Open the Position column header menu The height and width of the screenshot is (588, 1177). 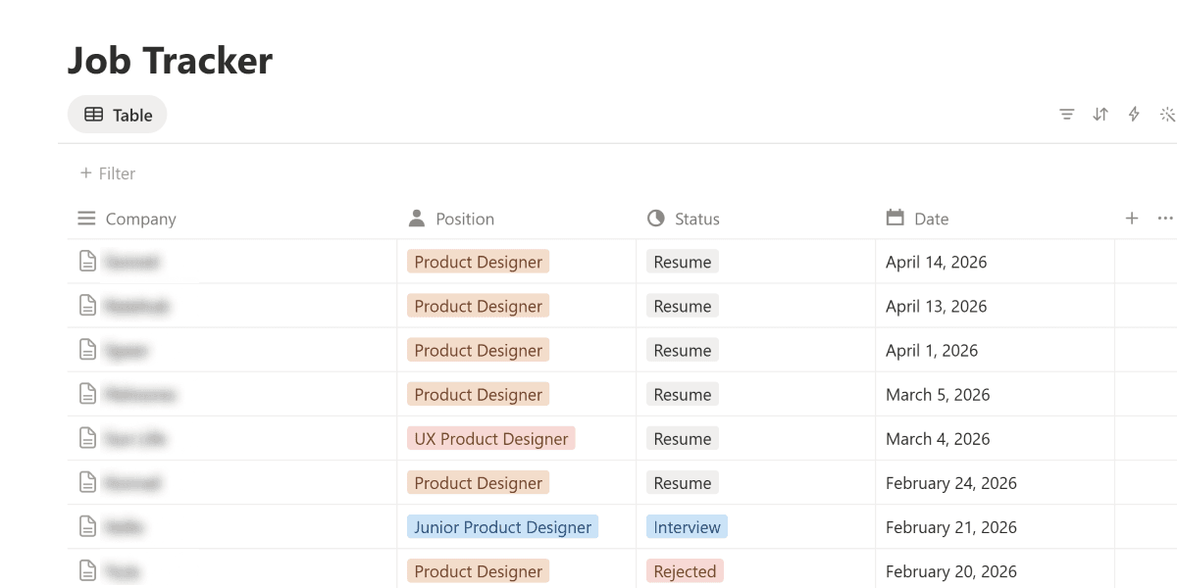click(x=464, y=220)
